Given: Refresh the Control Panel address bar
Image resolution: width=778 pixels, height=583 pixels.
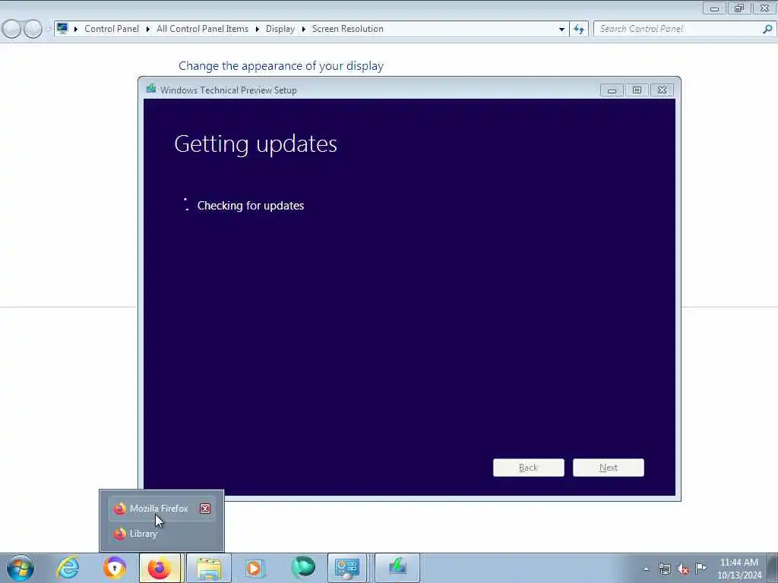Looking at the screenshot, I should click(x=579, y=30).
